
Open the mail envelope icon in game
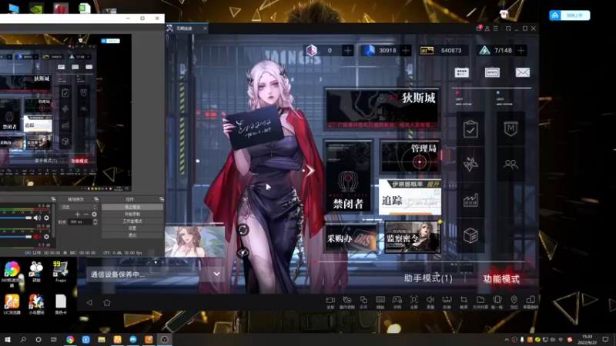[x=523, y=72]
